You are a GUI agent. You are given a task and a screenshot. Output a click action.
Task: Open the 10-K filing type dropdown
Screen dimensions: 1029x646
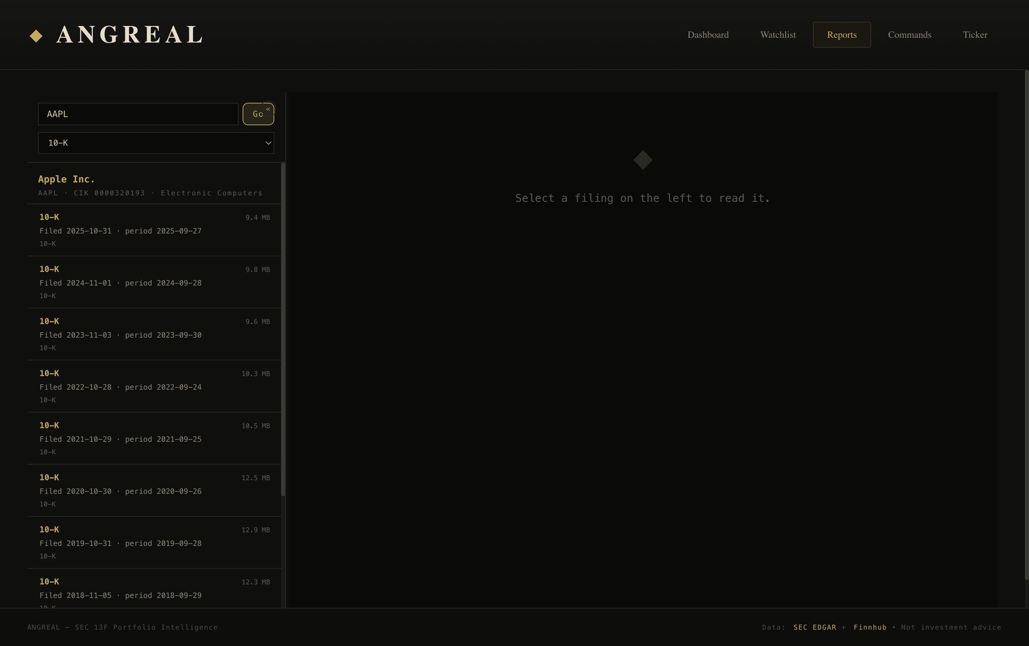click(156, 143)
